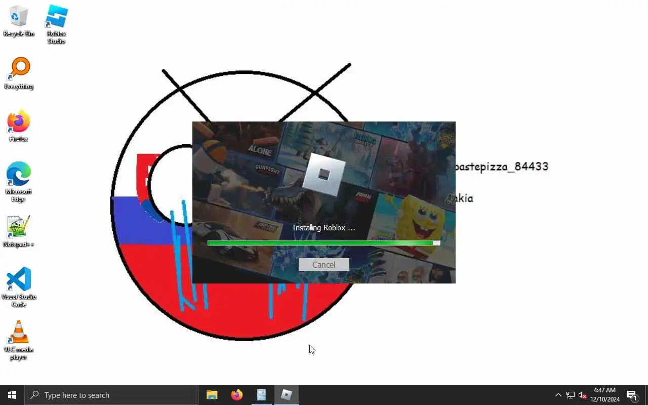Click the search magnifier icon in taskbar
The width and height of the screenshot is (648, 405).
[x=34, y=395]
